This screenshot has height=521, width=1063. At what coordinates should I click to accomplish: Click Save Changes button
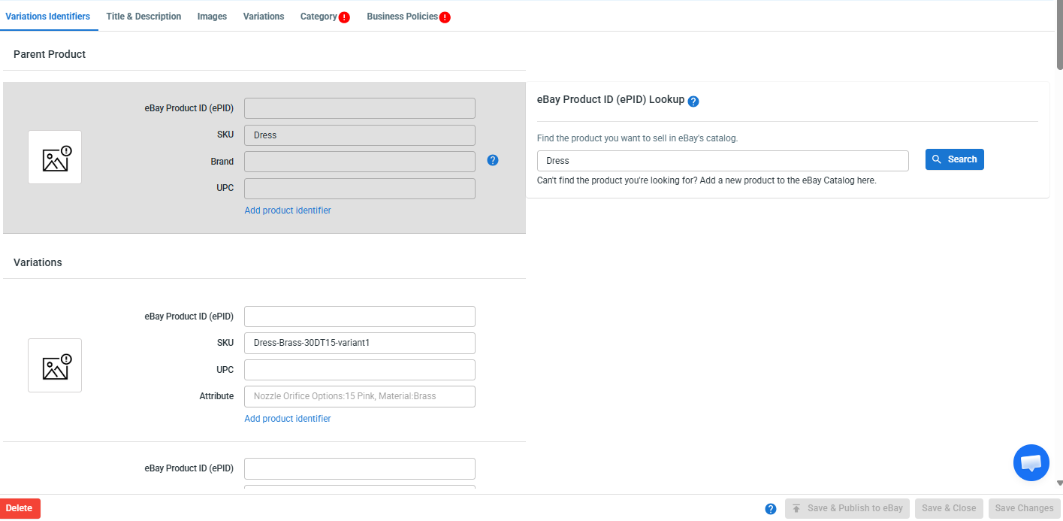pos(1025,508)
